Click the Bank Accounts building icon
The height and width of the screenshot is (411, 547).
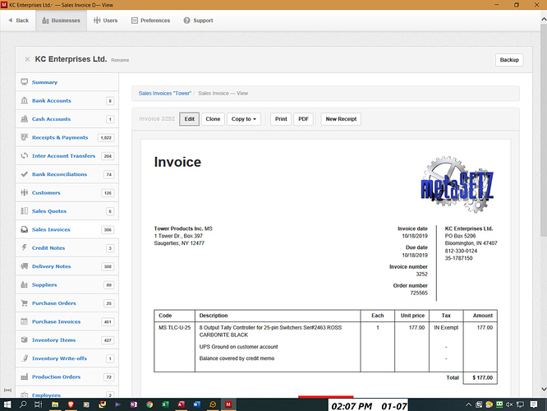24,100
